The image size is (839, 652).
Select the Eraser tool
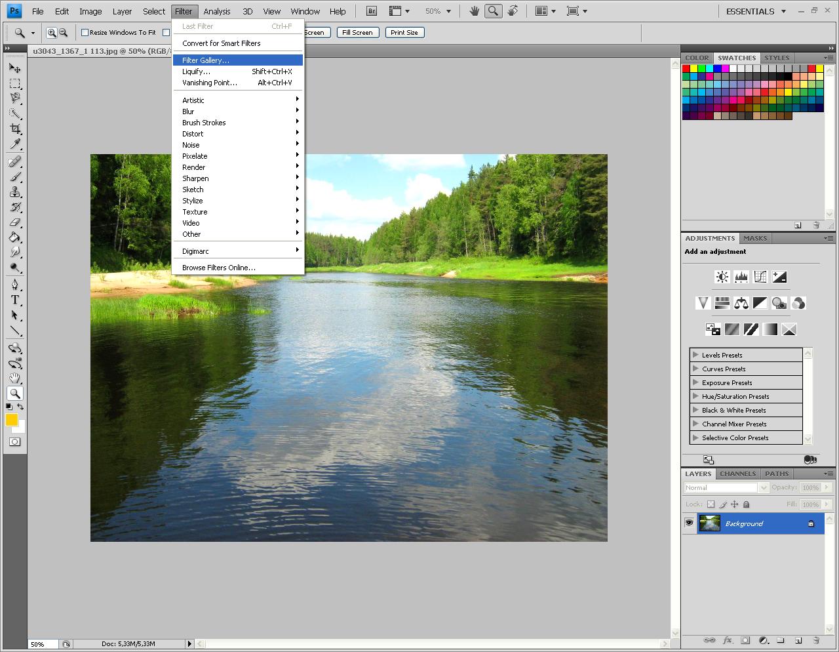(x=15, y=222)
